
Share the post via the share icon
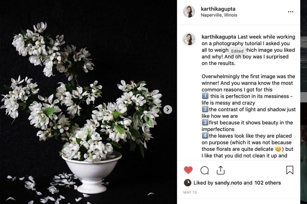tap(221, 170)
